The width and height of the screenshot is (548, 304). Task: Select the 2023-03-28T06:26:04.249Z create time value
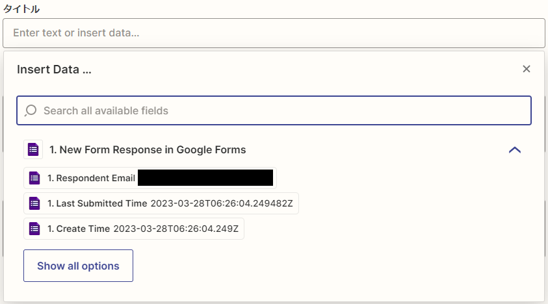tap(176, 229)
